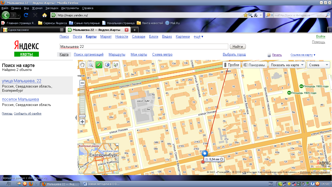
Task: Open the search engine chooser dropdown
Action: coord(270,15)
